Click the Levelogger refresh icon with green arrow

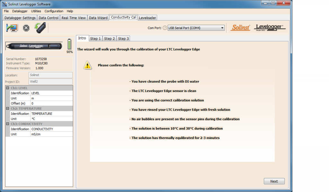click(x=40, y=28)
